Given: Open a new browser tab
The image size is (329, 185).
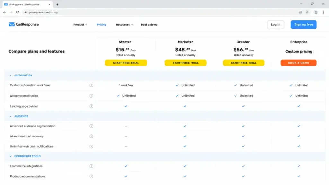Looking at the screenshot, I should [57, 4].
